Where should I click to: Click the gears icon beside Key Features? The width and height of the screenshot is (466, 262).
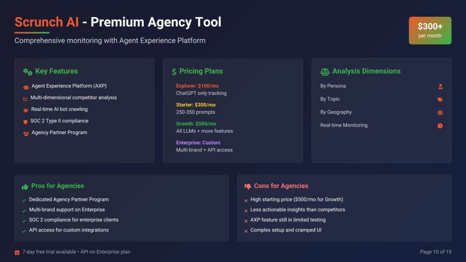pyautogui.click(x=28, y=72)
